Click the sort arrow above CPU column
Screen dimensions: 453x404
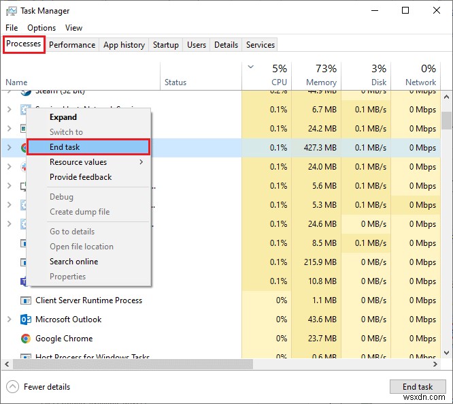pos(251,67)
